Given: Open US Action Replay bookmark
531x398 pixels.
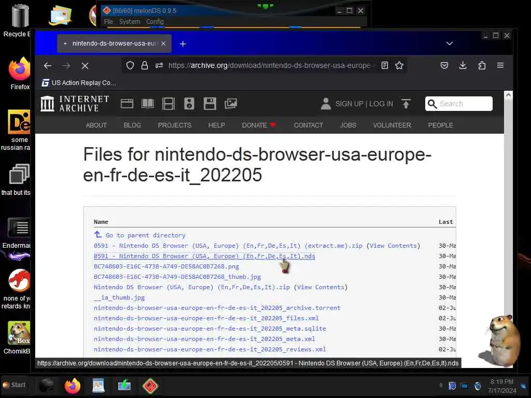Looking at the screenshot, I should tap(79, 83).
